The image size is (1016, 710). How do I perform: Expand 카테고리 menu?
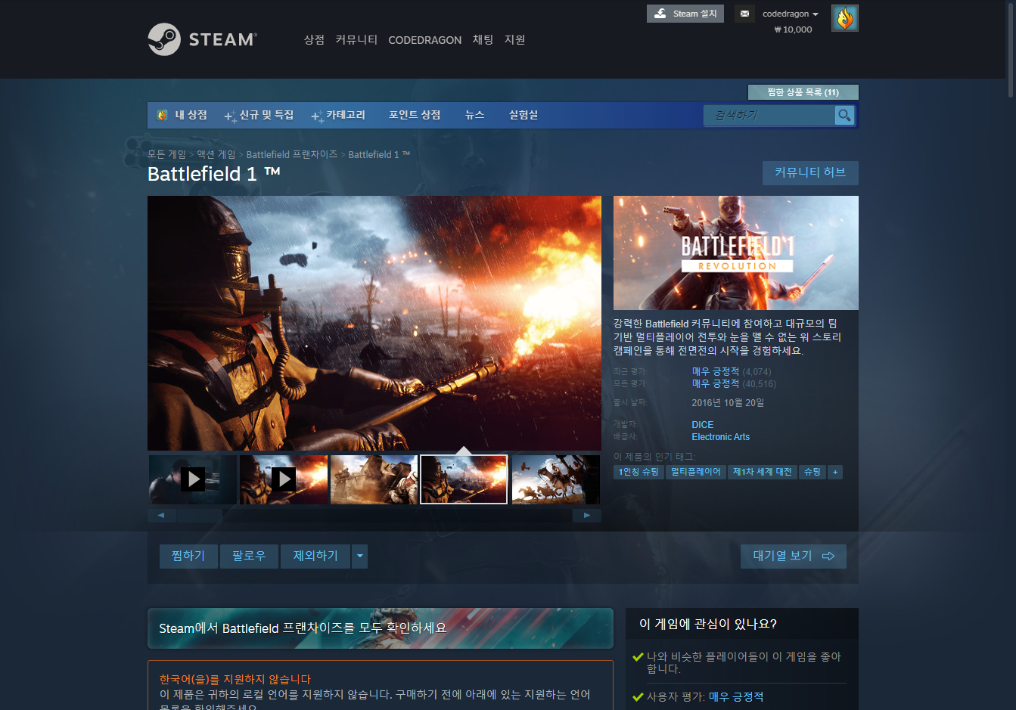[339, 115]
